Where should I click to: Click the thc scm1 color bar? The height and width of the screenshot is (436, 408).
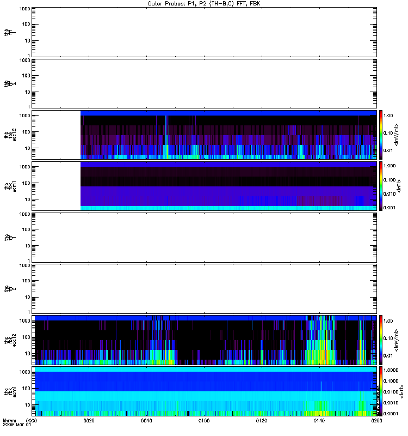click(380, 391)
